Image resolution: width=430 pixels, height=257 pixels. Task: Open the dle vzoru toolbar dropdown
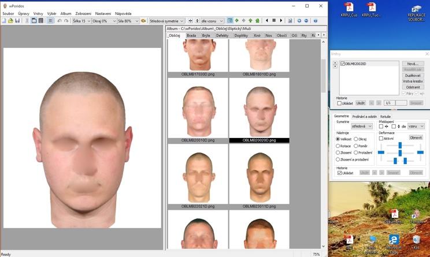[213, 21]
